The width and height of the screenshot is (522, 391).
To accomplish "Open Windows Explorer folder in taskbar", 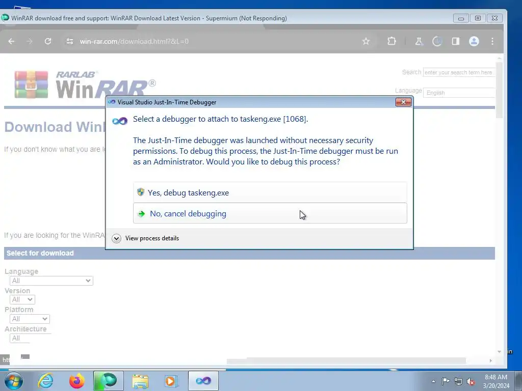I will pyautogui.click(x=140, y=381).
